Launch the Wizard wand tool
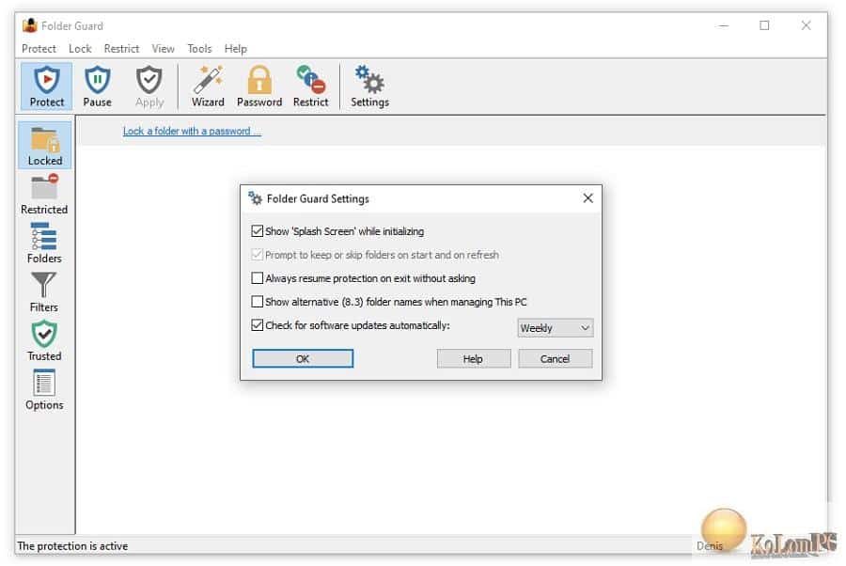846x566 pixels. (x=208, y=86)
